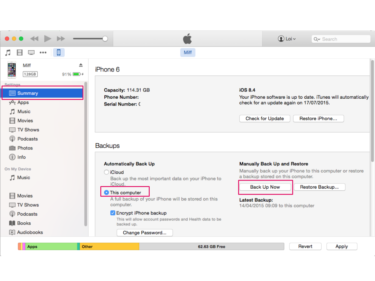Open the Movies library film icon

coord(20,52)
